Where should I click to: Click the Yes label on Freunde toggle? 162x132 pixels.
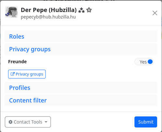(143, 62)
